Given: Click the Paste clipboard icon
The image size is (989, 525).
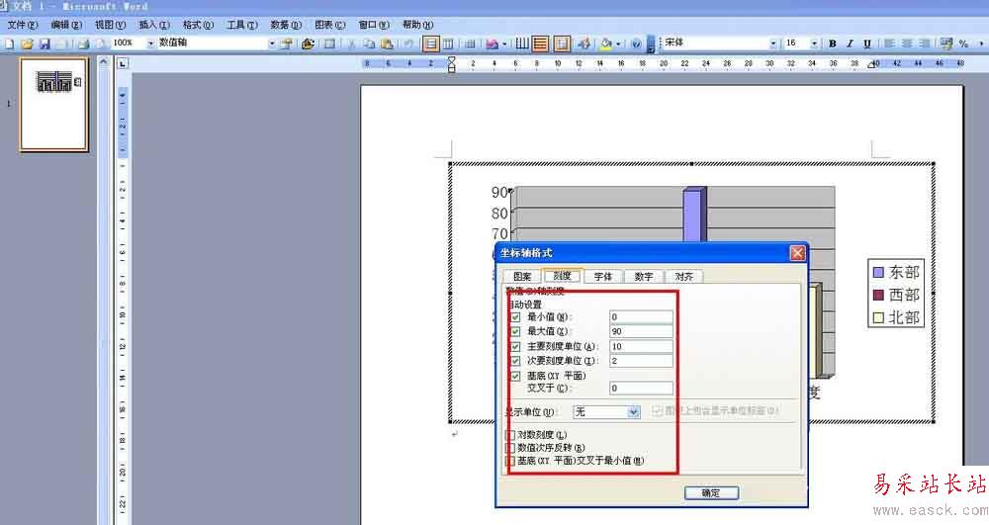Looking at the screenshot, I should coord(387,44).
